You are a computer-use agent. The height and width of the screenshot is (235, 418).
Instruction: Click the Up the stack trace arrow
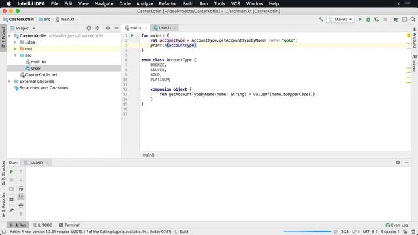(21, 172)
